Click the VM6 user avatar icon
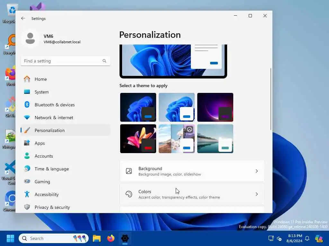This screenshot has width=329, height=246. [x=30, y=39]
